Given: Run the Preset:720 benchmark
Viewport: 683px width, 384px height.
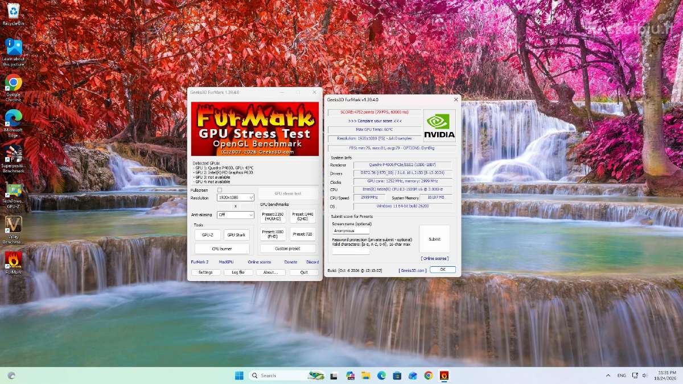Looking at the screenshot, I should pos(303,234).
